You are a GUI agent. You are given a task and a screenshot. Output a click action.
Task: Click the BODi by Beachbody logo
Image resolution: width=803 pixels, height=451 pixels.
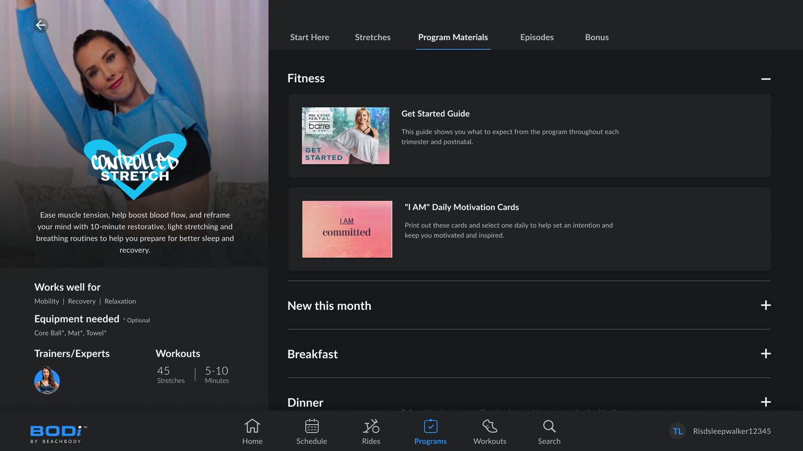click(58, 434)
